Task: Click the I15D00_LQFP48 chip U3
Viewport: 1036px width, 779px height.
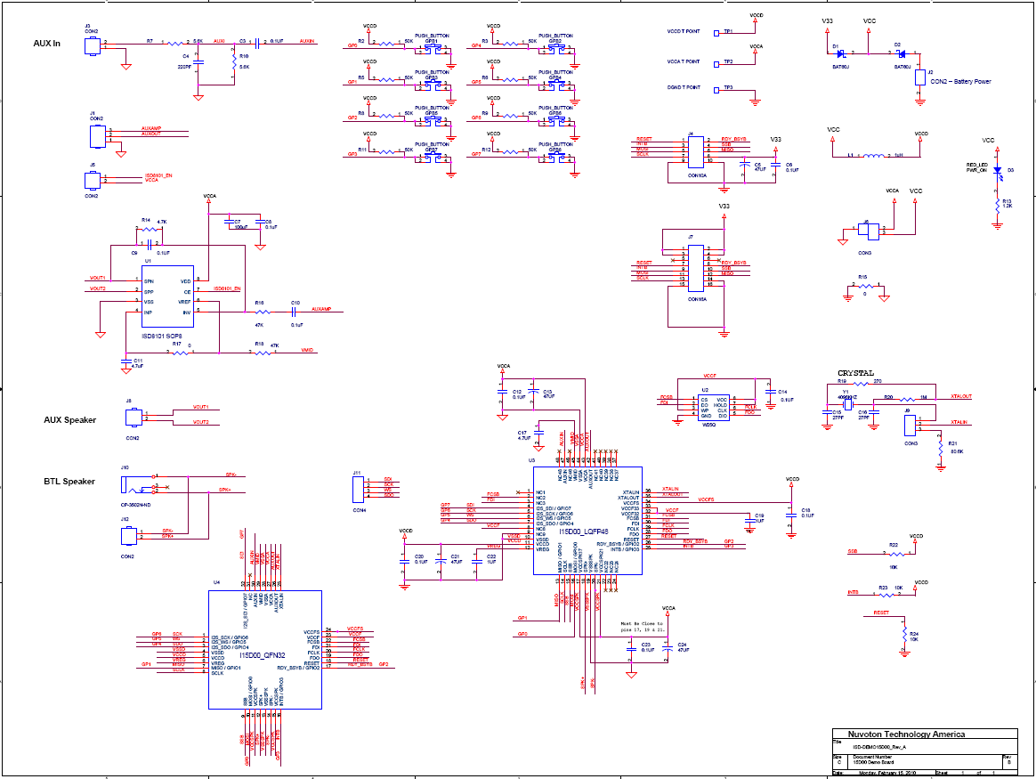Action: coord(587,520)
